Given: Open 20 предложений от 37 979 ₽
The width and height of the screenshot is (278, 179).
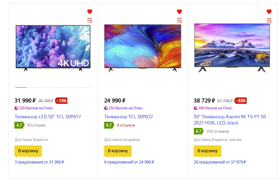Looking at the screenshot, I should (220, 162).
